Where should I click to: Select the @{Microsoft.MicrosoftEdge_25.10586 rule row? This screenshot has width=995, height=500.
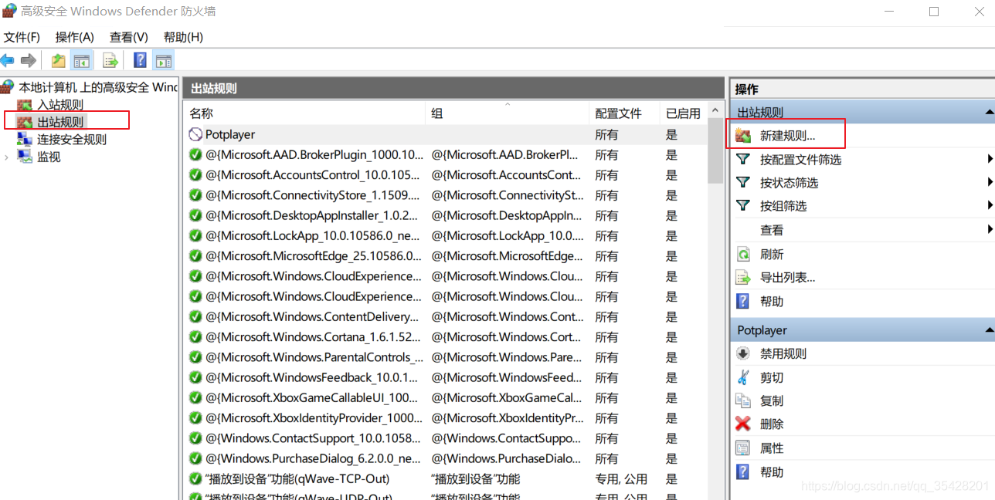[x=446, y=255]
